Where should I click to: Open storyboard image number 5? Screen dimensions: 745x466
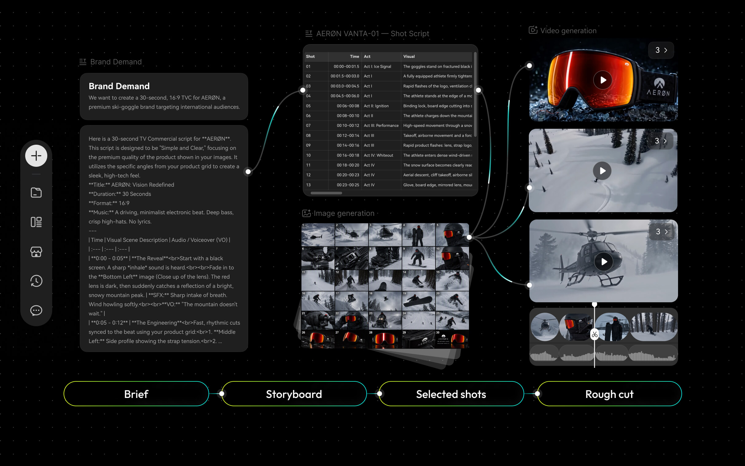(x=452, y=235)
